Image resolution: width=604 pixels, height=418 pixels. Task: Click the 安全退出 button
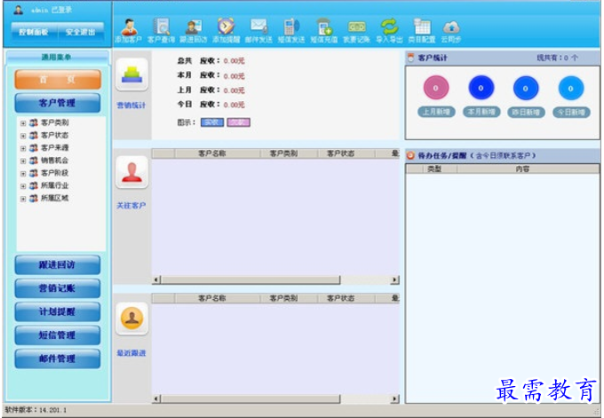[82, 32]
